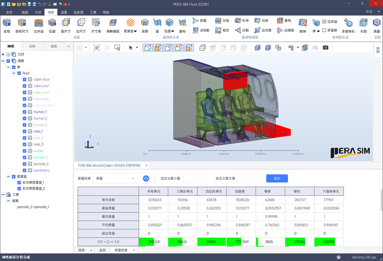The width and height of the screenshot is (383, 261).
Task: Open the 后处理 ribbon tab
Action: (x=78, y=12)
